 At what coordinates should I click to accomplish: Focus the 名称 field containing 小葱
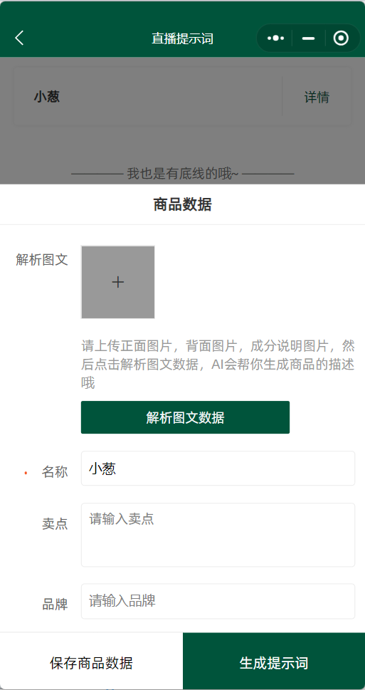pyautogui.click(x=218, y=469)
